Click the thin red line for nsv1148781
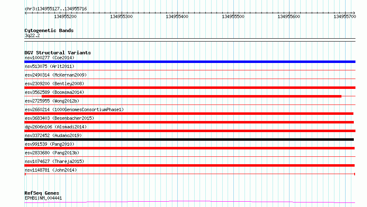 coord(190,174)
